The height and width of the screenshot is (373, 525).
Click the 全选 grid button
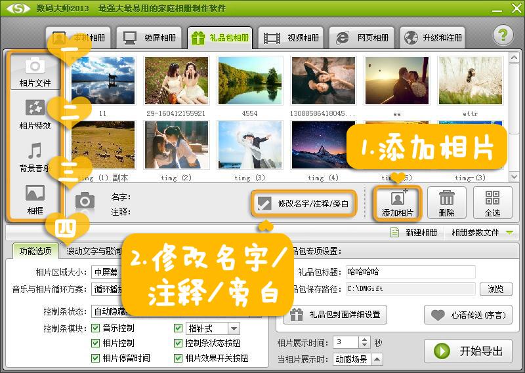493,203
